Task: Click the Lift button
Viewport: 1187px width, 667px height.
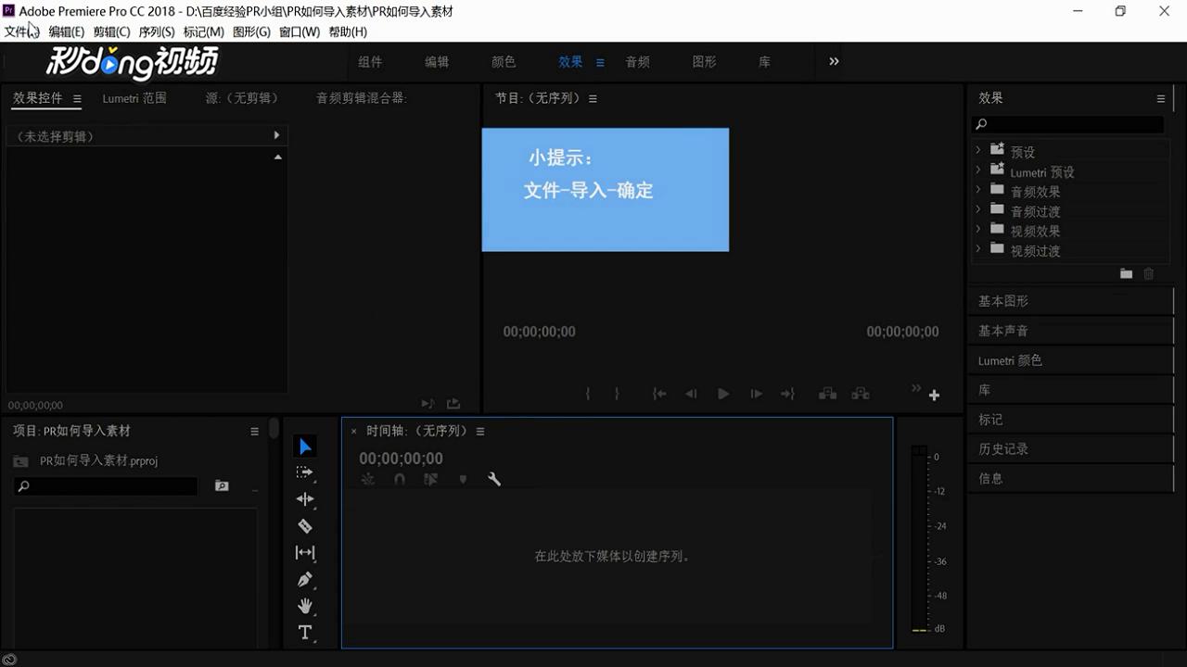Action: click(827, 394)
